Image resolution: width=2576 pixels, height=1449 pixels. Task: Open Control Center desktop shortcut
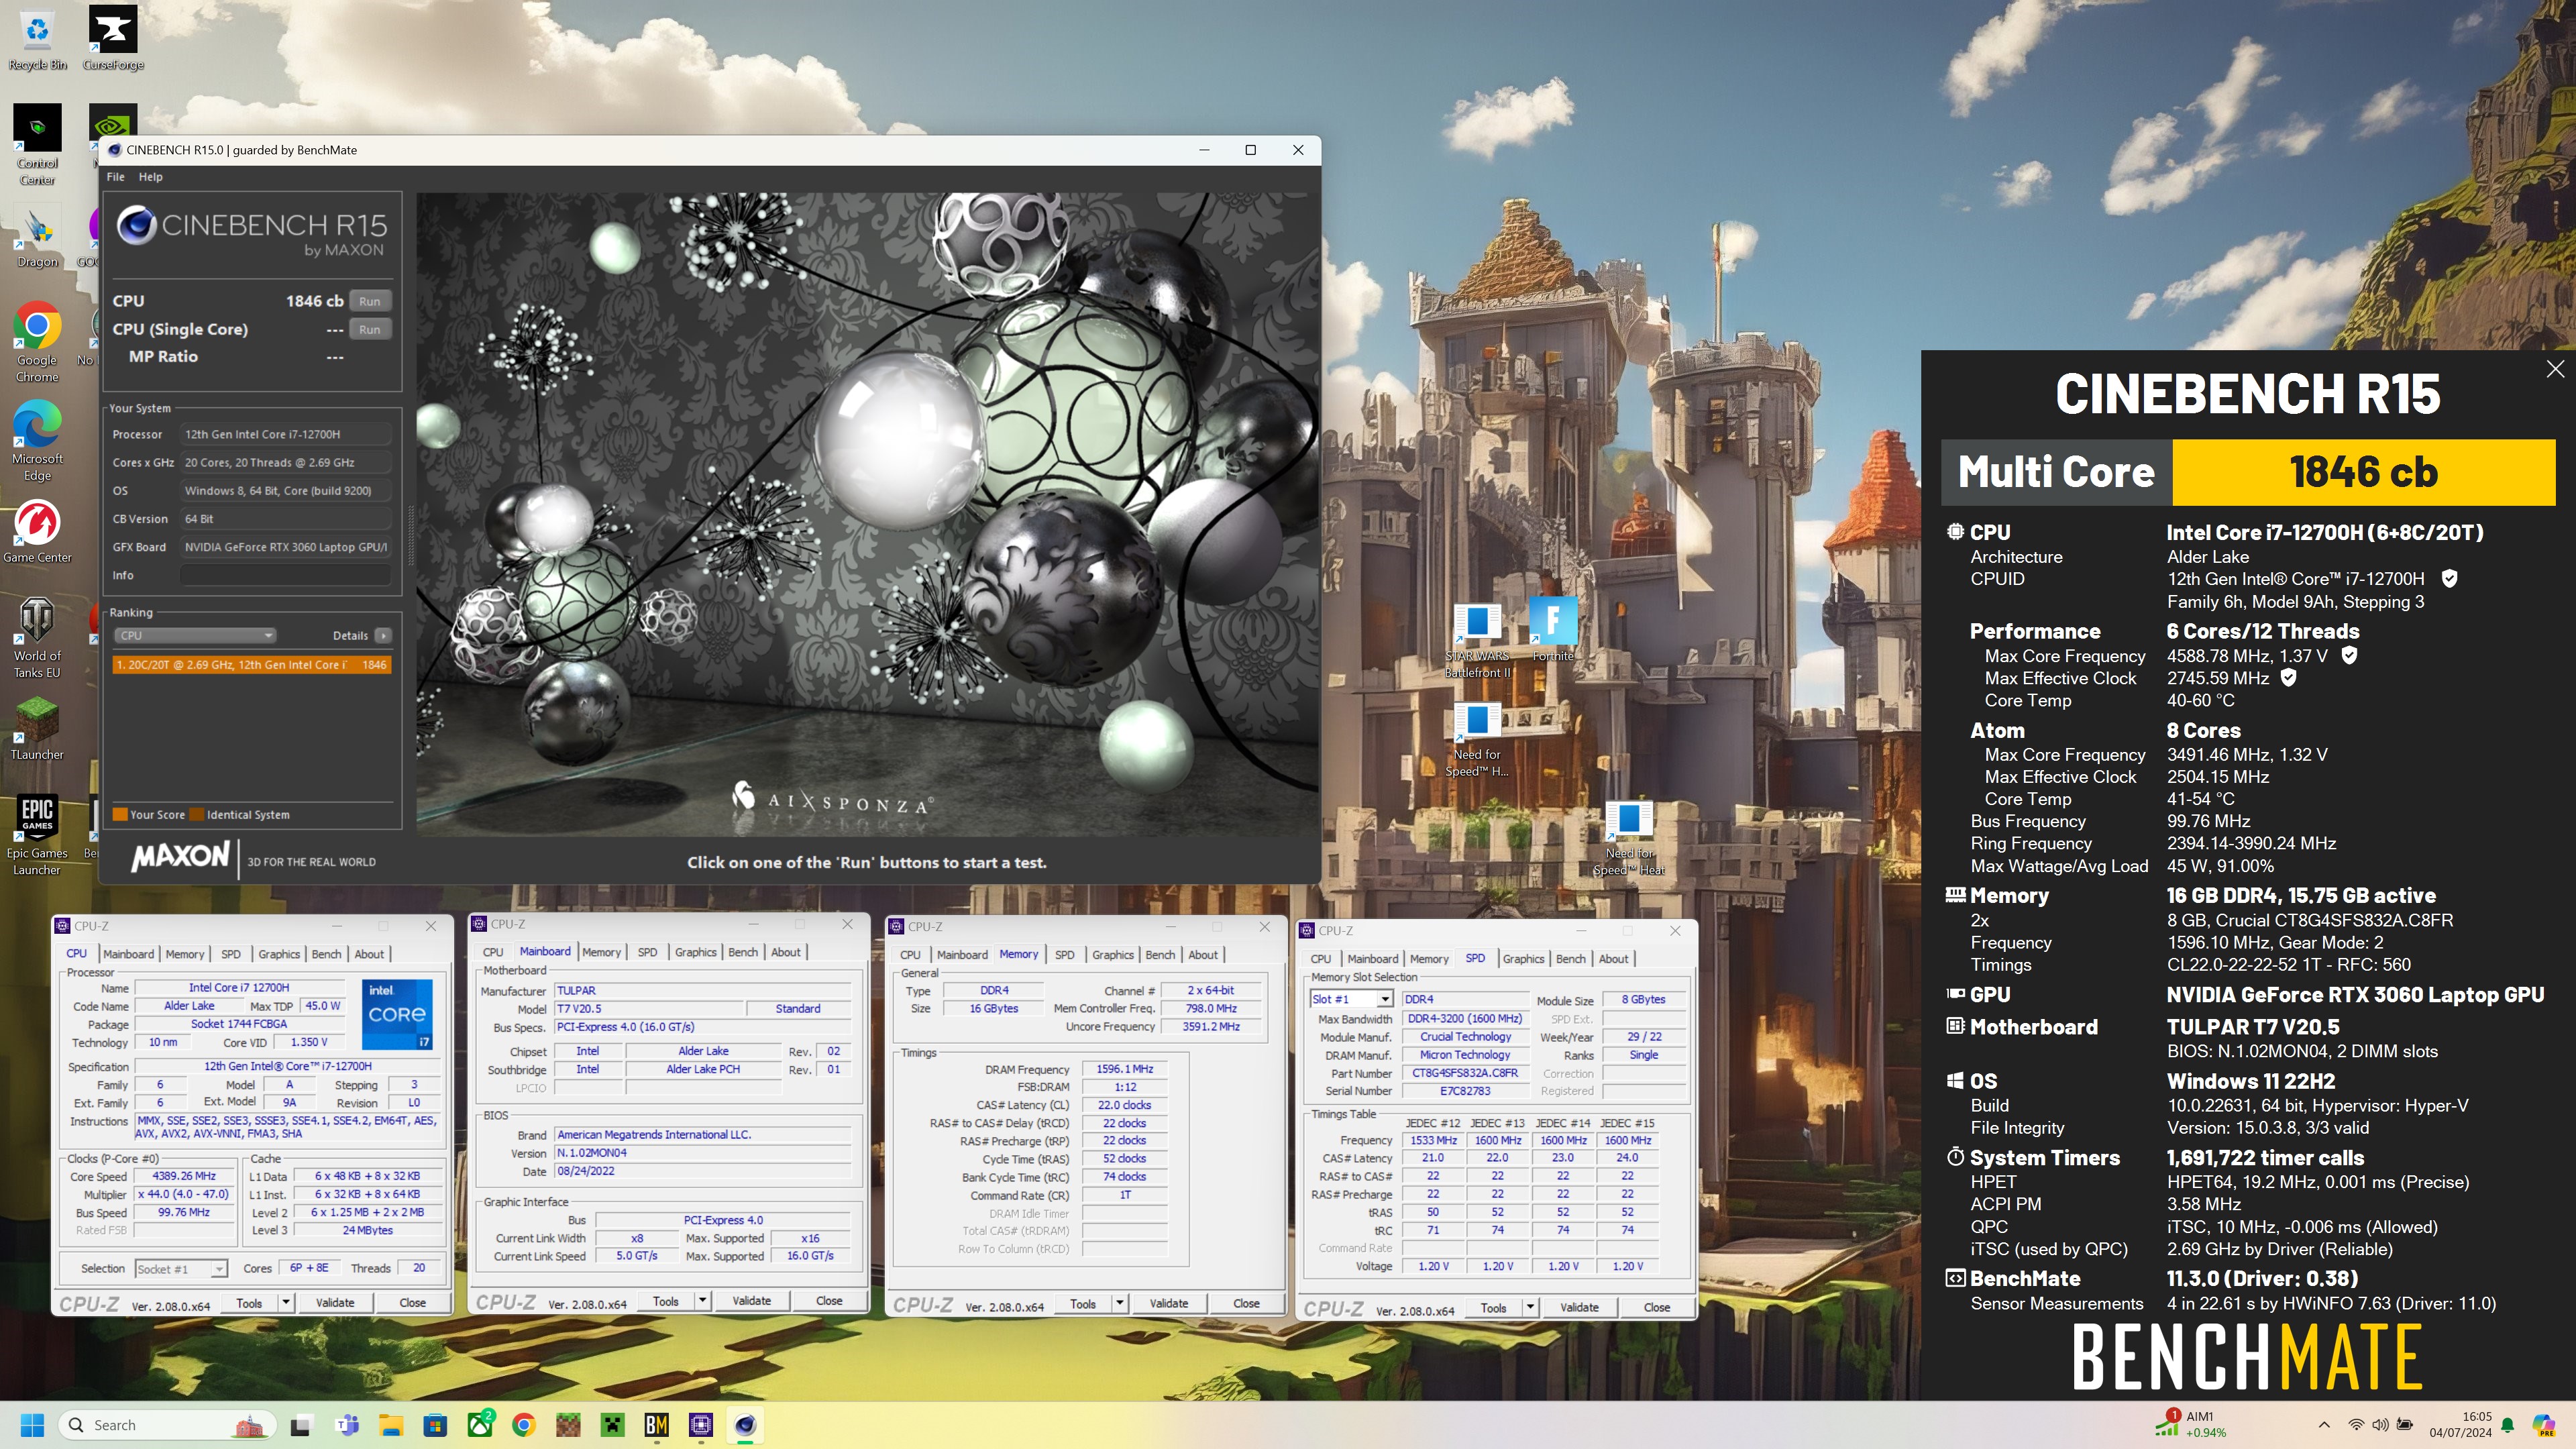(x=38, y=145)
